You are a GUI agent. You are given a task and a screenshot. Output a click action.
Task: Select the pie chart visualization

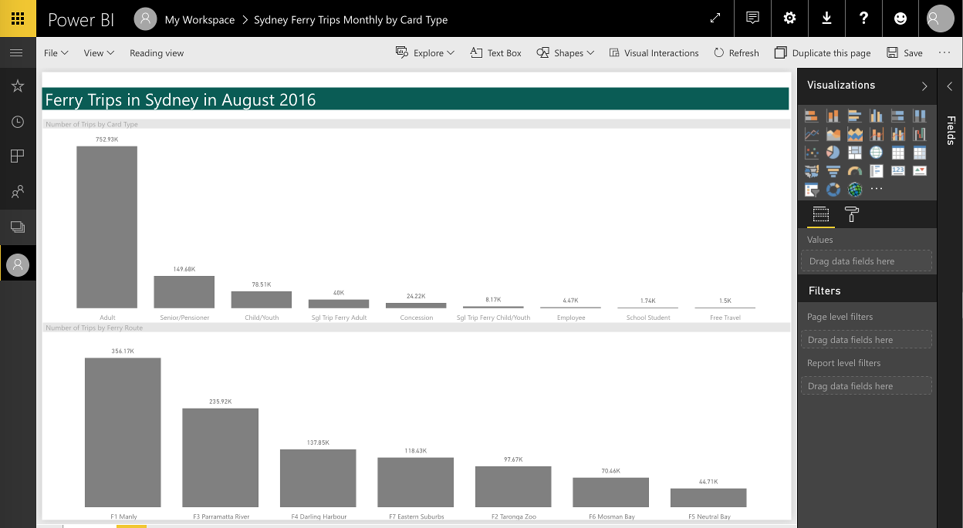(833, 153)
